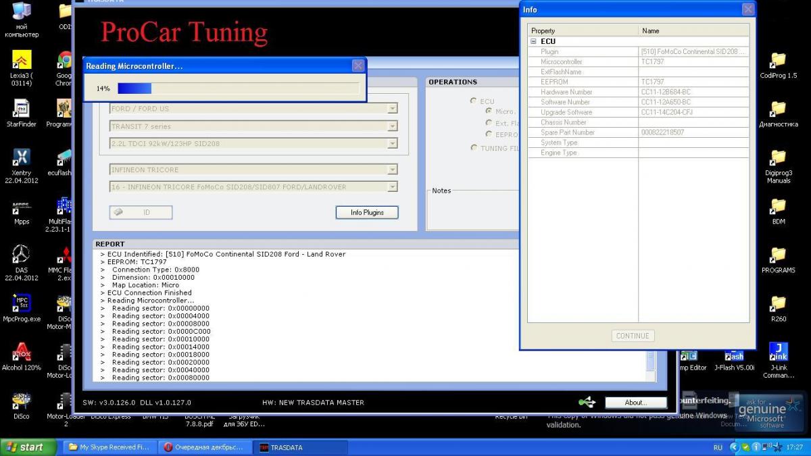
Task: Open the Lexia3 desktop shortcut
Action: [x=22, y=68]
